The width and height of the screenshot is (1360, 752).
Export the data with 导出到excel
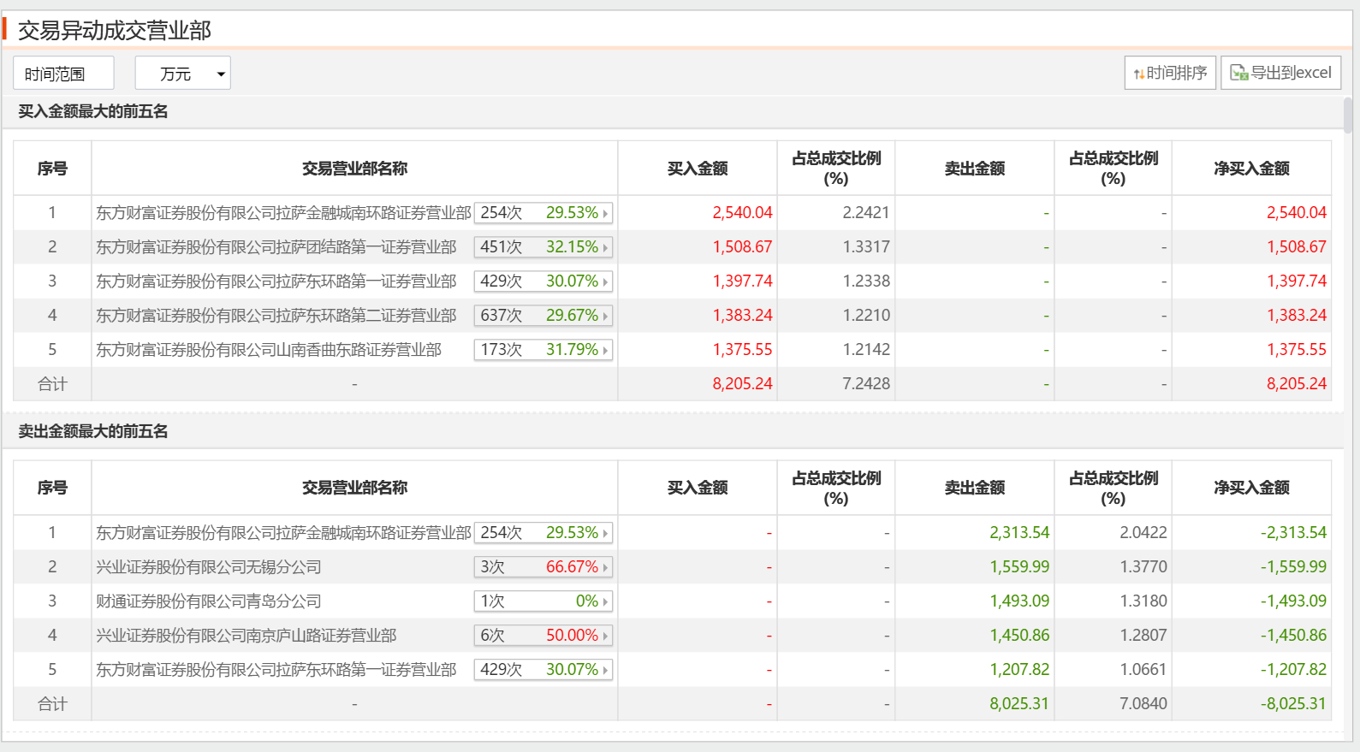pyautogui.click(x=1280, y=73)
